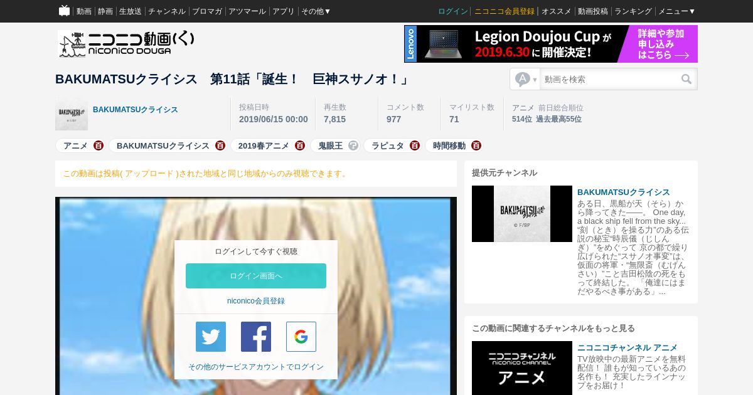The width and height of the screenshot is (753, 395).
Task: Open 静画 in top navigation
Action: (105, 11)
